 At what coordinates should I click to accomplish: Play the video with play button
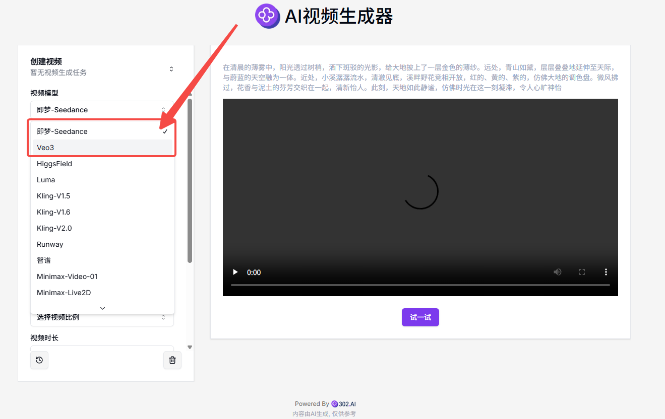pyautogui.click(x=235, y=272)
